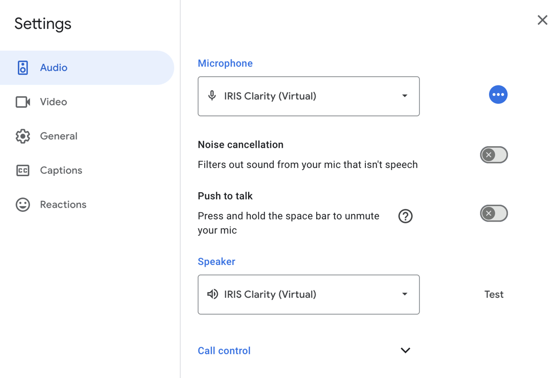Image resolution: width=559 pixels, height=378 pixels.
Task: Select the Video camera icon in sidebar
Action: [x=22, y=102]
